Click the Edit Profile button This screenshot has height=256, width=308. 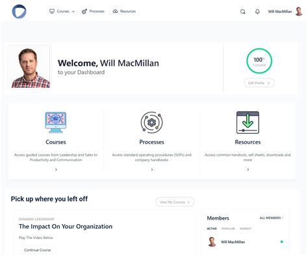[259, 83]
